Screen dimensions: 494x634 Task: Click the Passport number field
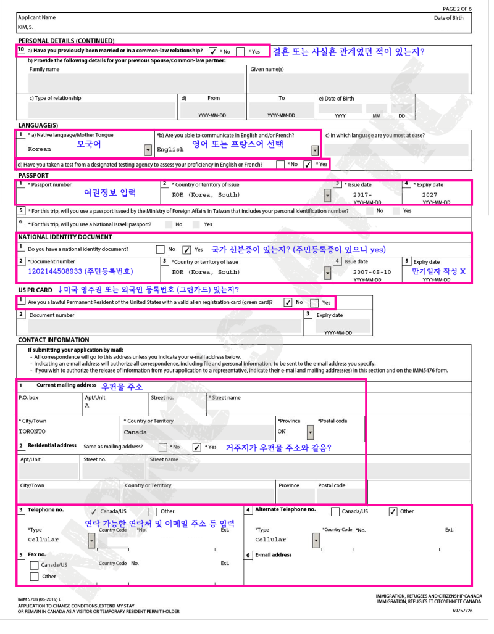point(89,196)
